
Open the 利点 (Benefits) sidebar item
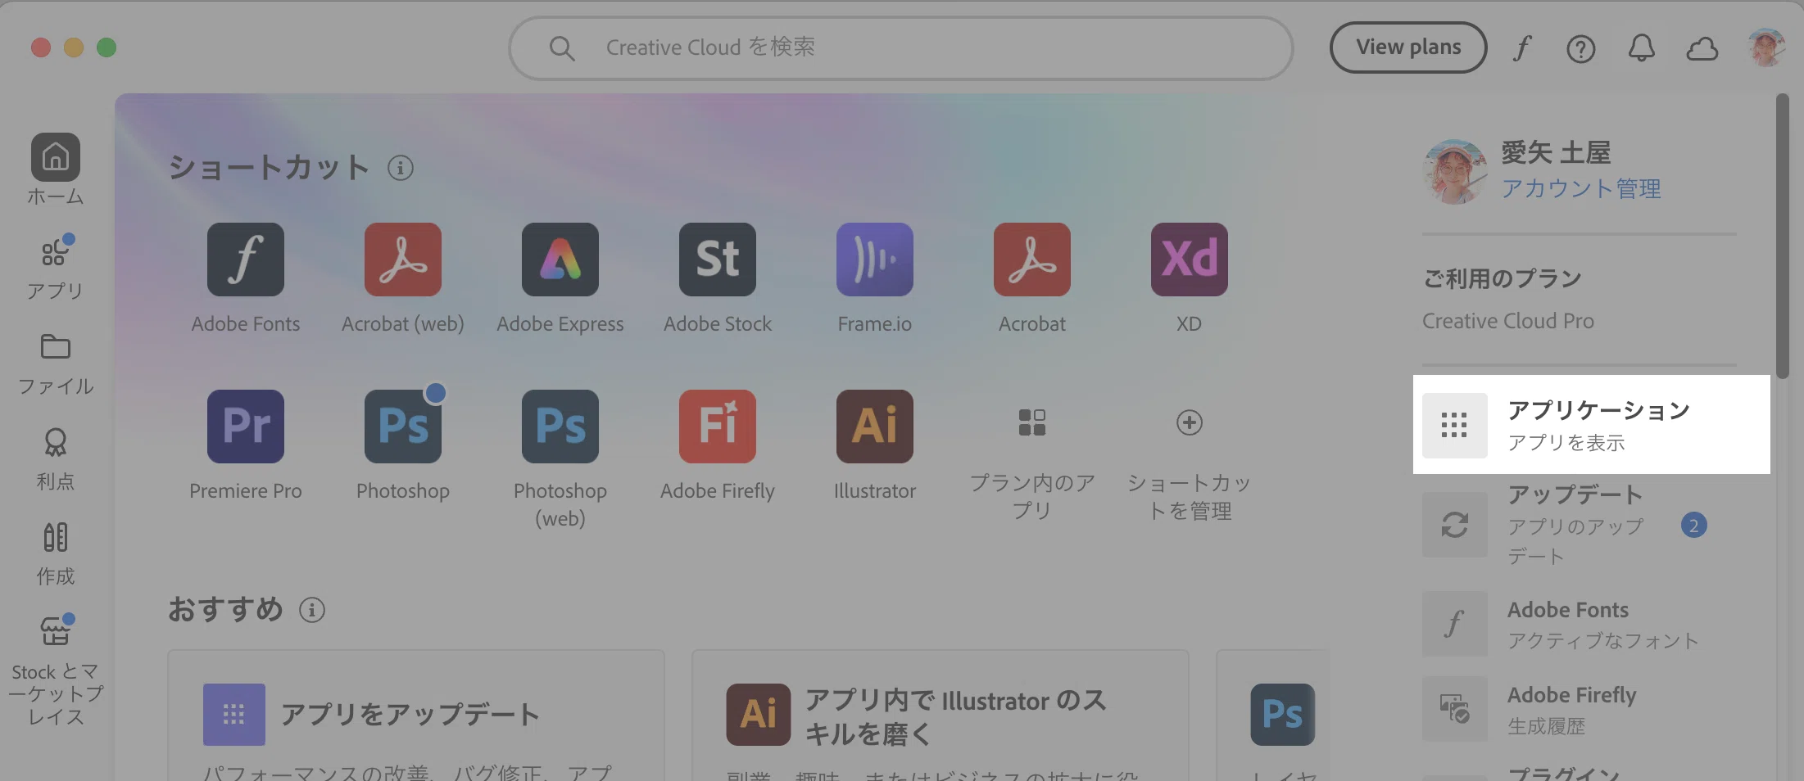[x=55, y=458]
